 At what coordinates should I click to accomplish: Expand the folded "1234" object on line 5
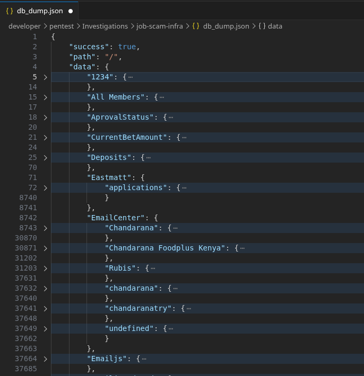click(46, 77)
